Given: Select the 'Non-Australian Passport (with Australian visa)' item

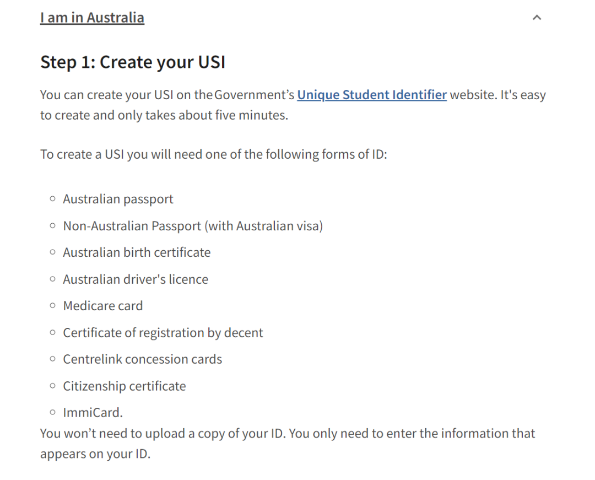Looking at the screenshot, I should pos(193,226).
